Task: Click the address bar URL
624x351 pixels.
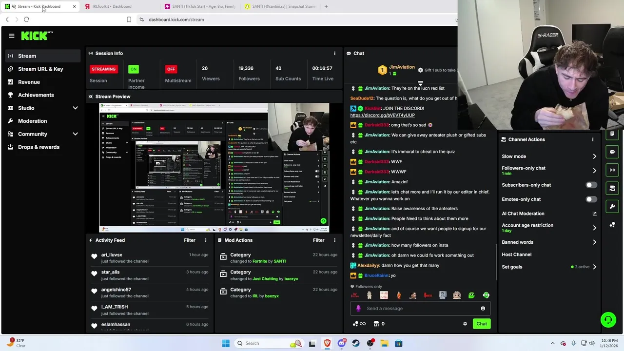Action: (176, 19)
